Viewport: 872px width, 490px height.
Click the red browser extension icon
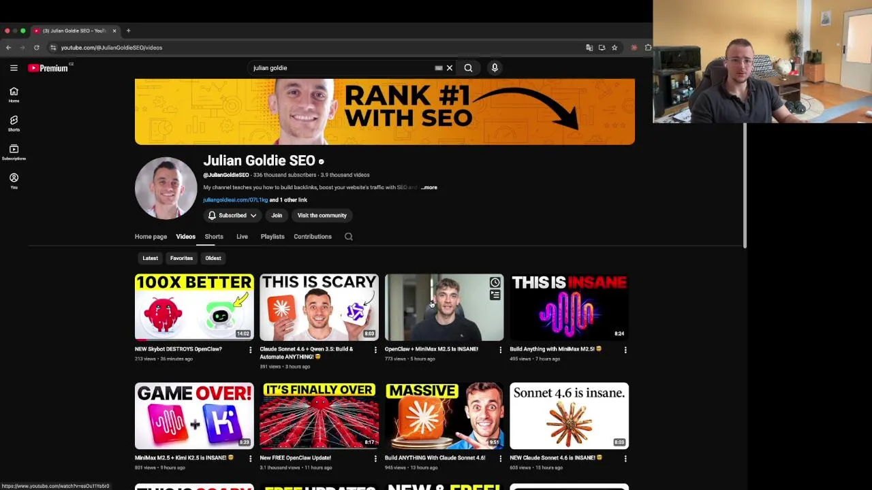[x=634, y=48]
